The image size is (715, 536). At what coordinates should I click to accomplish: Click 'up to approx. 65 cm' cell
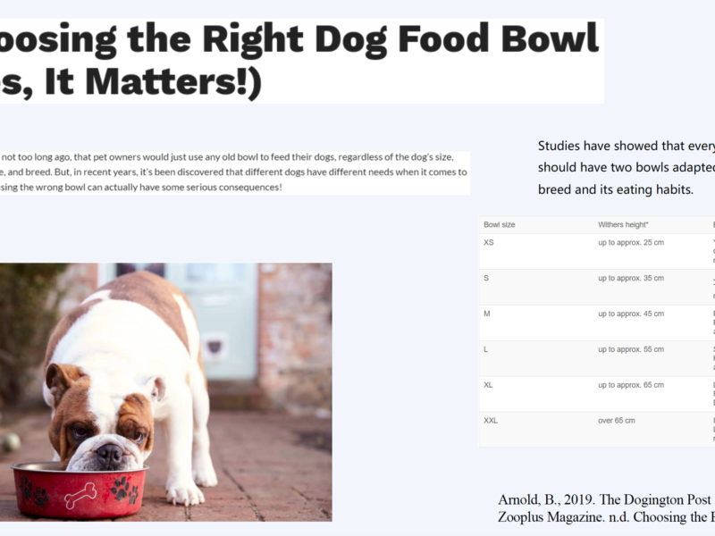point(631,385)
